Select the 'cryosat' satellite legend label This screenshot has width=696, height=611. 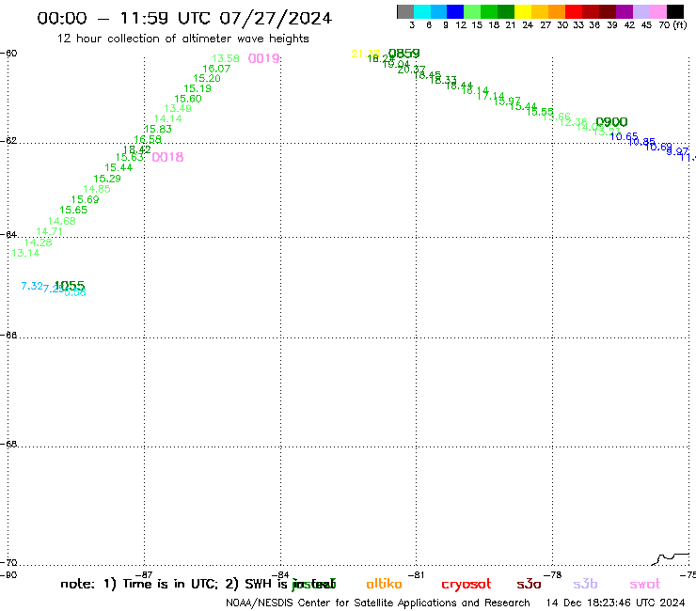pos(467,585)
